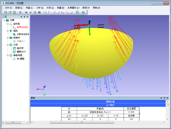171x129 pixels.
Task: Collapse the 坐标系 tree branch
Action: (x=8, y=24)
